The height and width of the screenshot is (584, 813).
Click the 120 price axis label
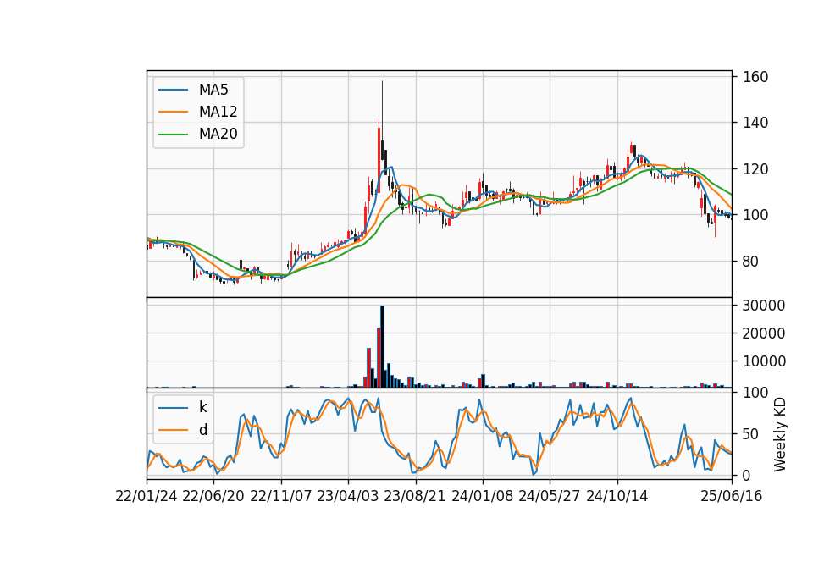coord(755,169)
